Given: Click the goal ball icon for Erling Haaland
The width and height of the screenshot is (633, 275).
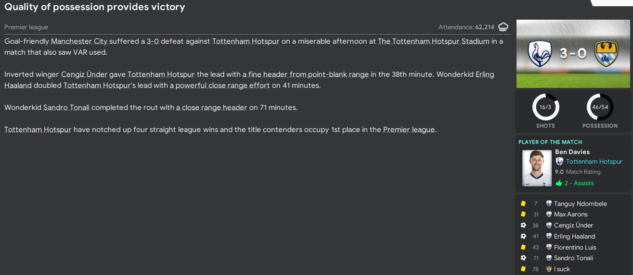Looking at the screenshot, I should 523,236.
